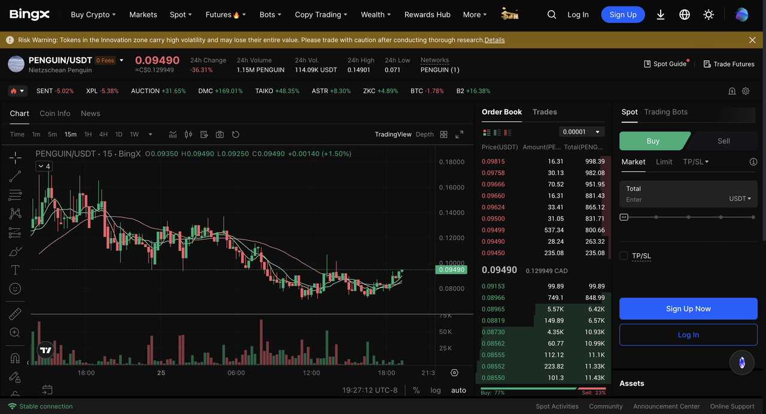Open chart indicators from the toolbar
766x414 pixels.
point(173,134)
